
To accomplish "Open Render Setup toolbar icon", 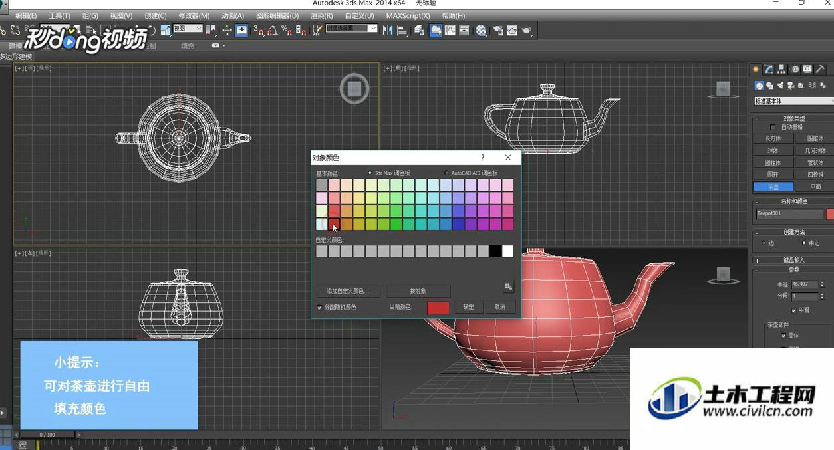I will click(x=497, y=30).
